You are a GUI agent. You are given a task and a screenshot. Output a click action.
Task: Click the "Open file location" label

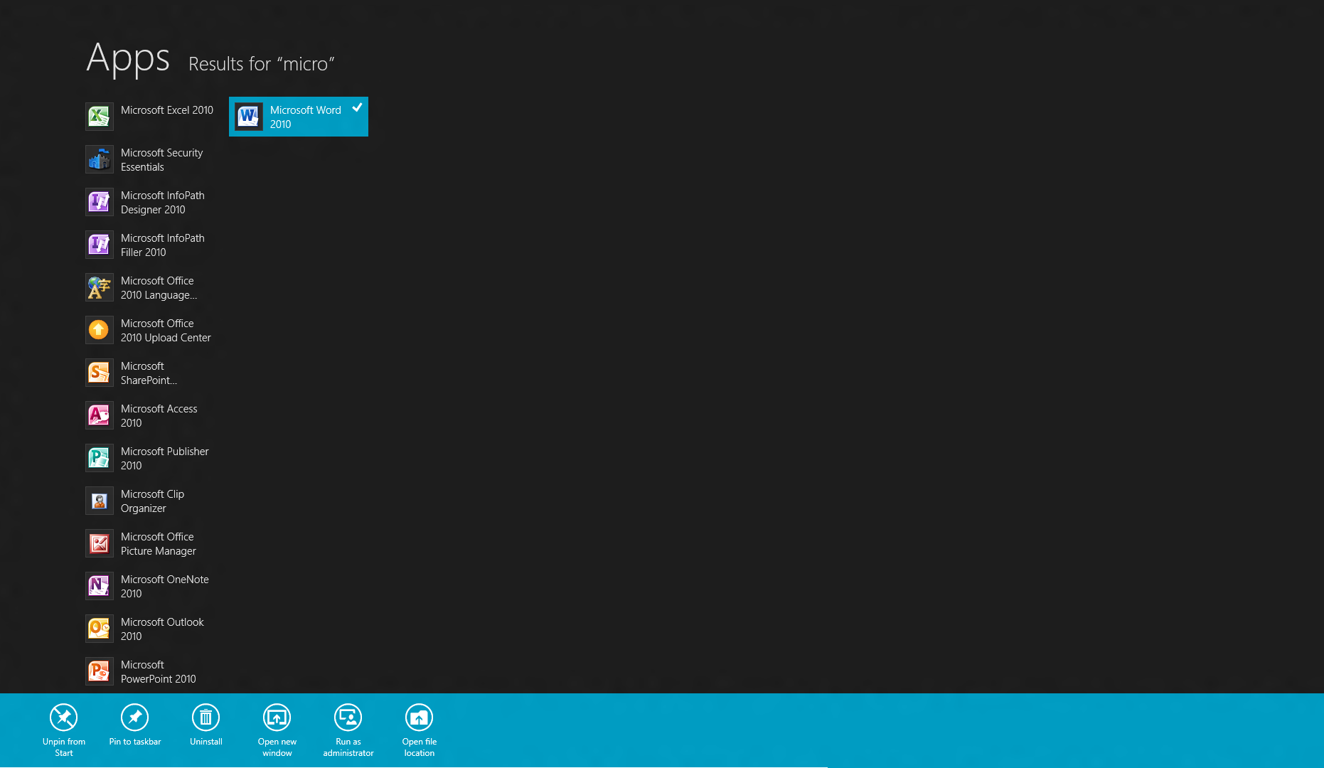420,747
